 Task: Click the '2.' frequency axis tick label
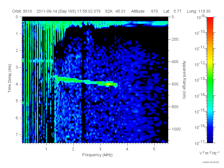pyautogui.click(x=74, y=149)
